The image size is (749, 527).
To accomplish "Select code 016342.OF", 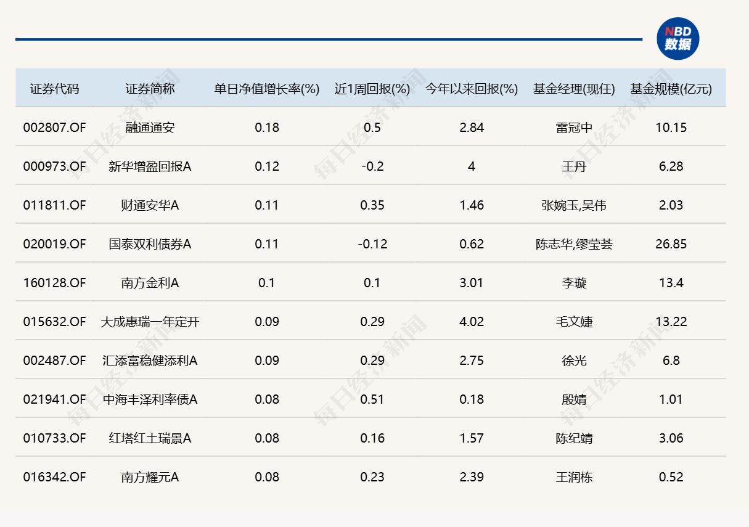I will 55,477.
